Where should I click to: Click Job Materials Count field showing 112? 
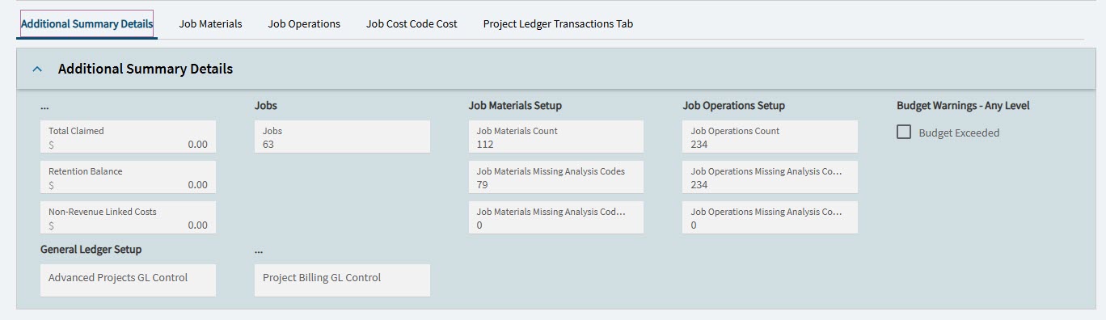point(556,137)
